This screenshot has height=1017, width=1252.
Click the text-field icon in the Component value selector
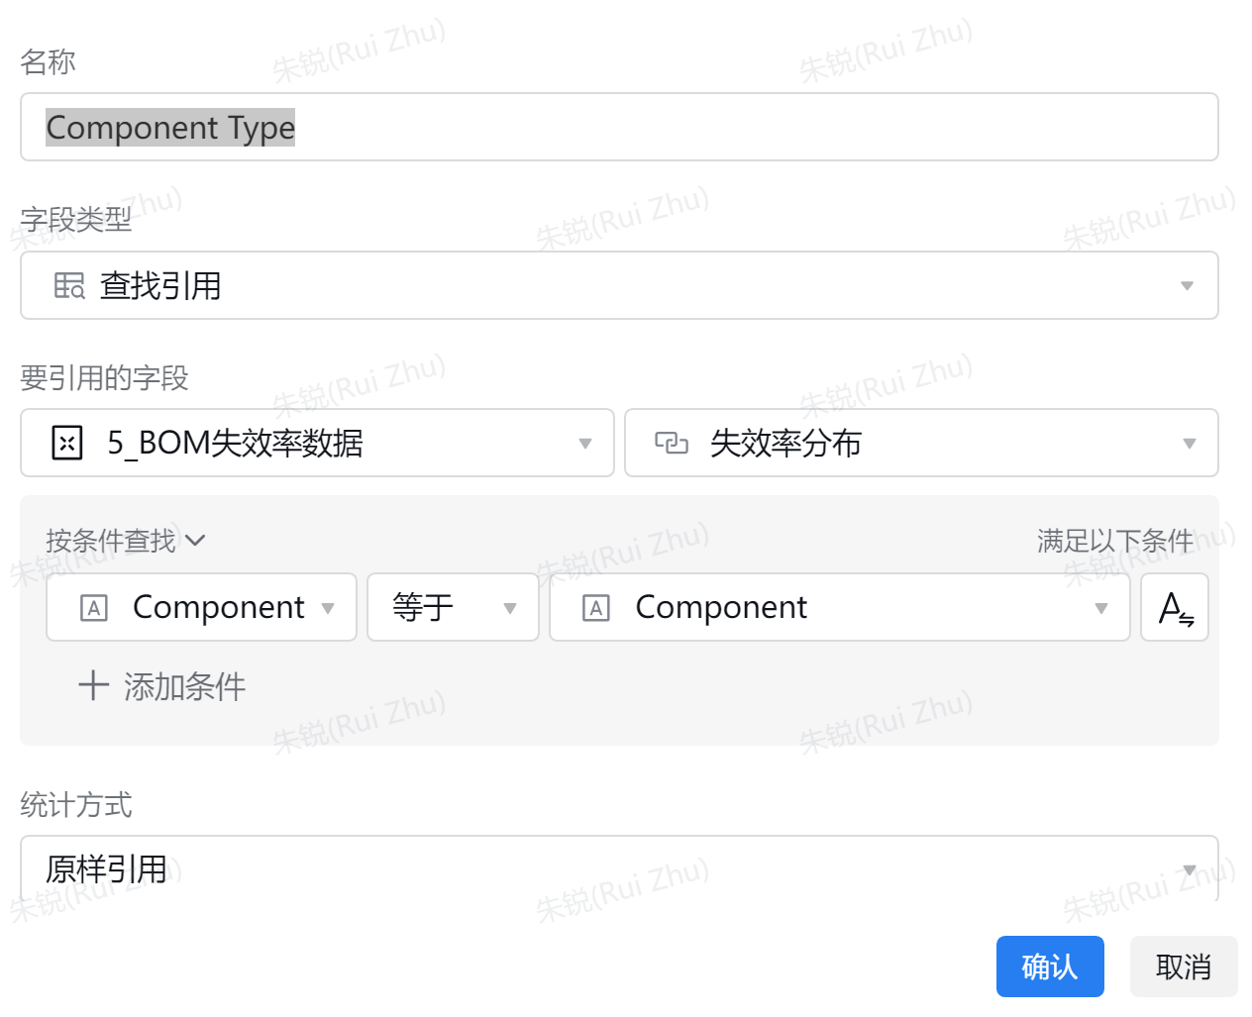click(595, 607)
